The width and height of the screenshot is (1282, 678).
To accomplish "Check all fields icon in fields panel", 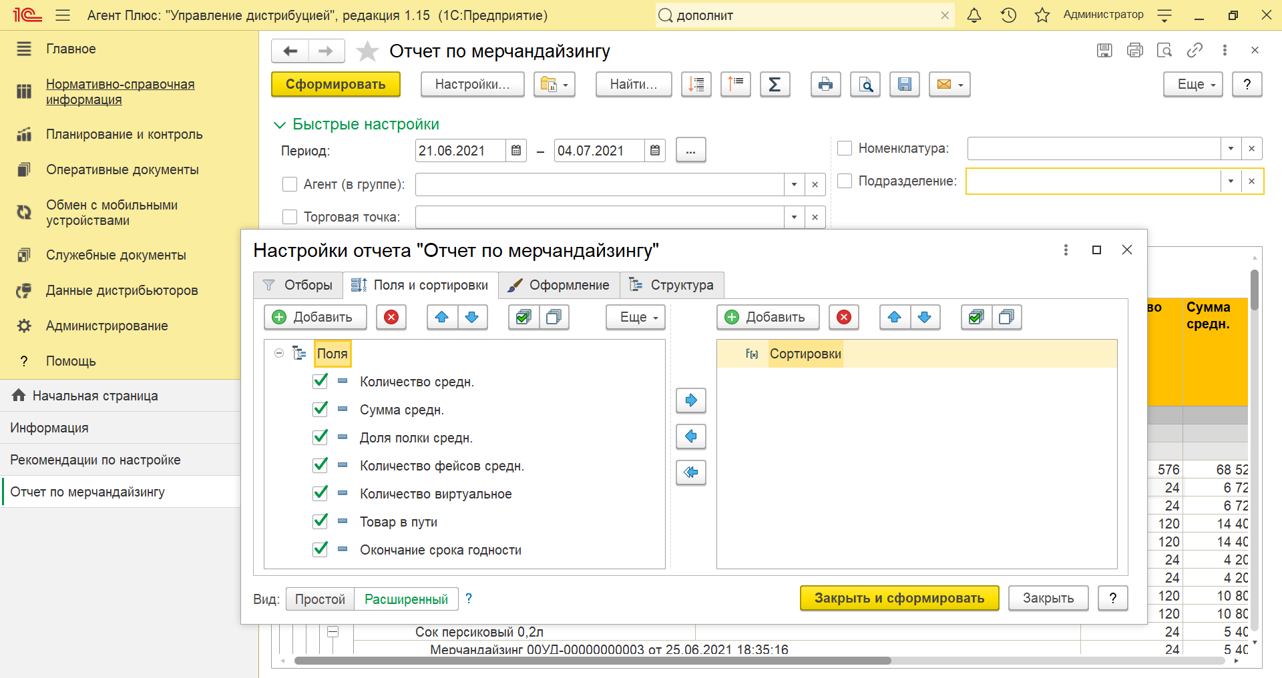I will pos(523,318).
